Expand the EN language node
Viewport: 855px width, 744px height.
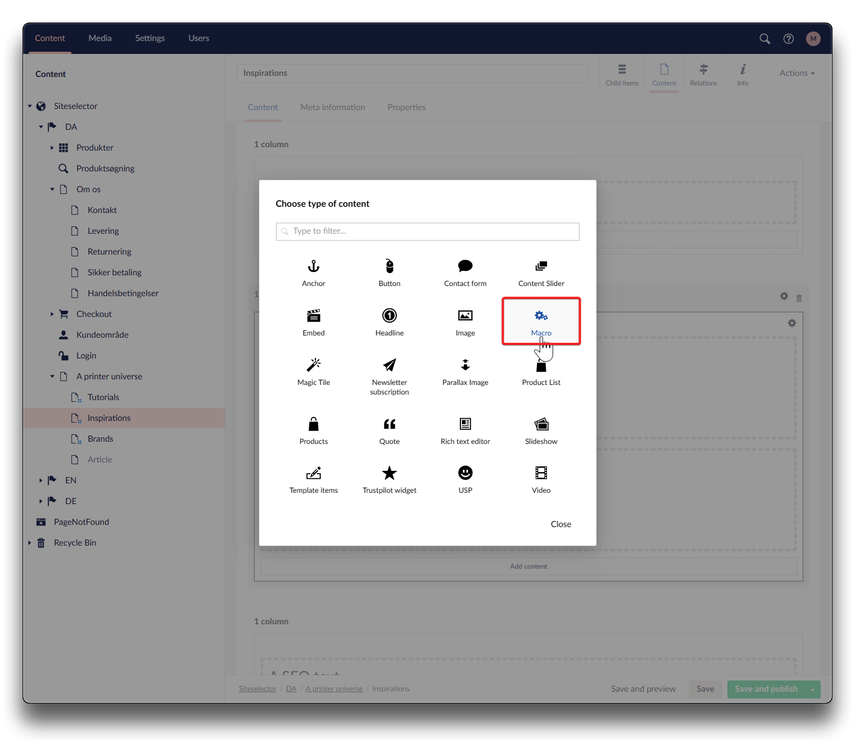click(41, 480)
